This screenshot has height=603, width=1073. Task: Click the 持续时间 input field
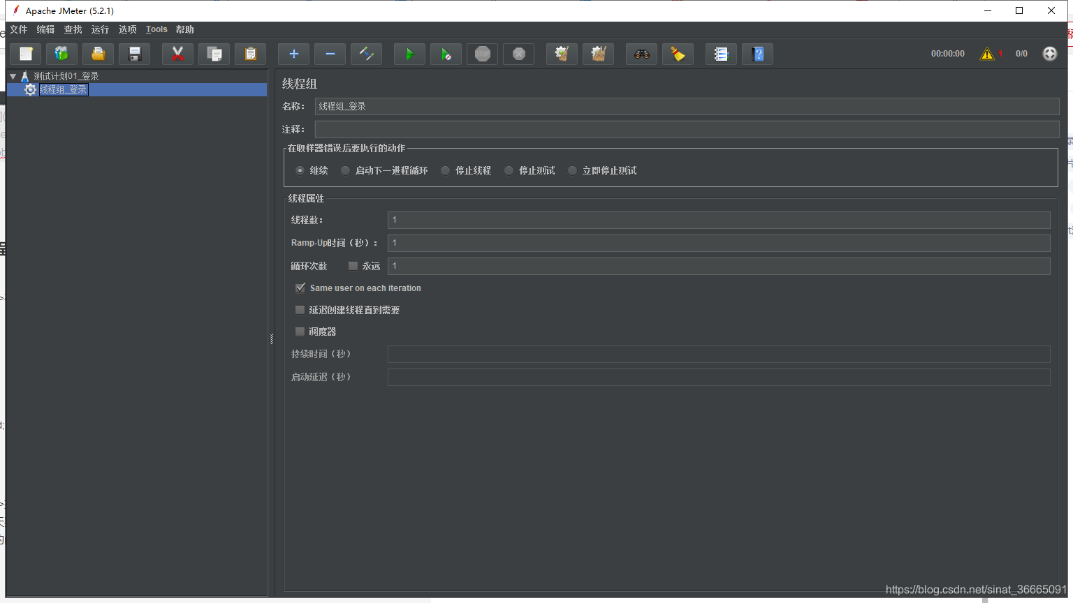coord(719,354)
